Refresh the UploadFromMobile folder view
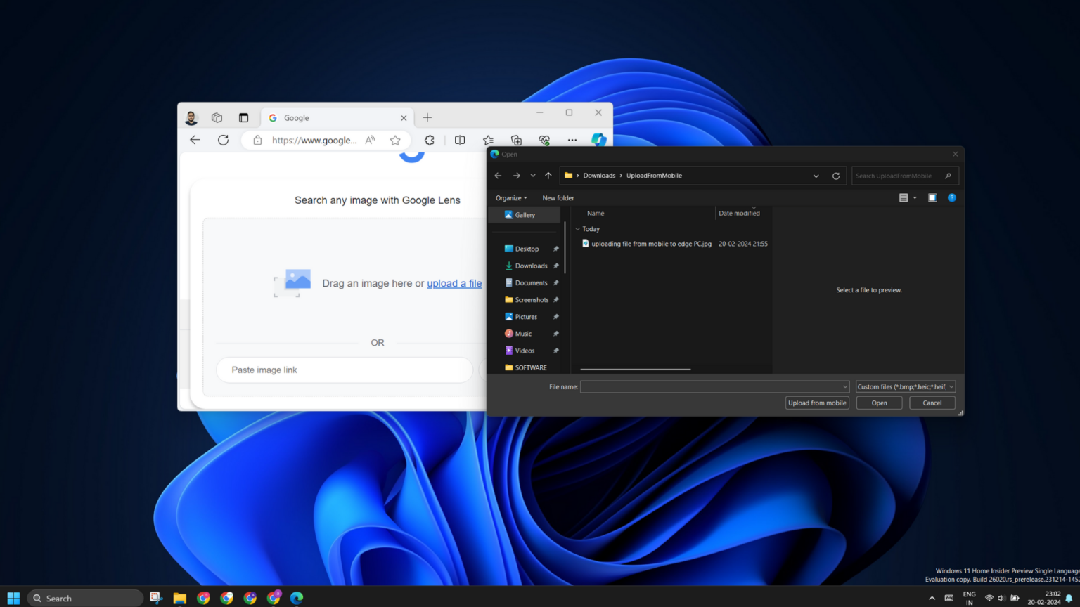This screenshot has height=607, width=1080. click(x=836, y=176)
